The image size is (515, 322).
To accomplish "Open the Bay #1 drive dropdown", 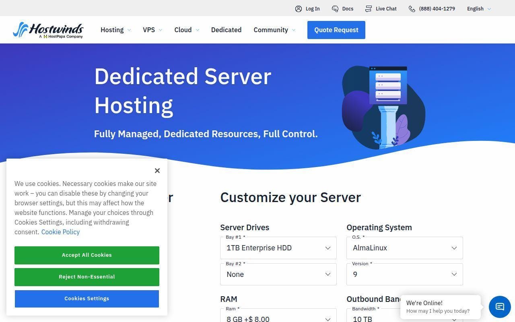I will tap(278, 248).
